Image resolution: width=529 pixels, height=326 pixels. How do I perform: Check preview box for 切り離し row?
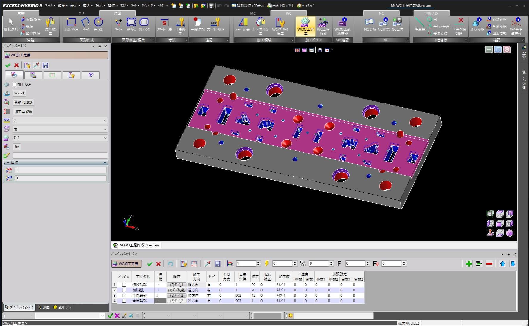[124, 290]
